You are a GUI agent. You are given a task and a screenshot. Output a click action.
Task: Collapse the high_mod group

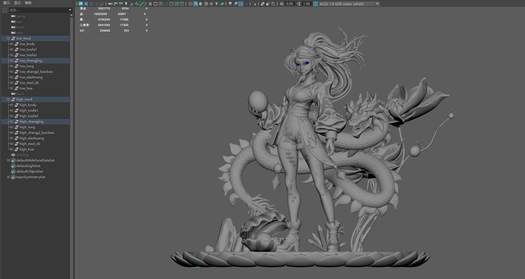[x=9, y=99]
